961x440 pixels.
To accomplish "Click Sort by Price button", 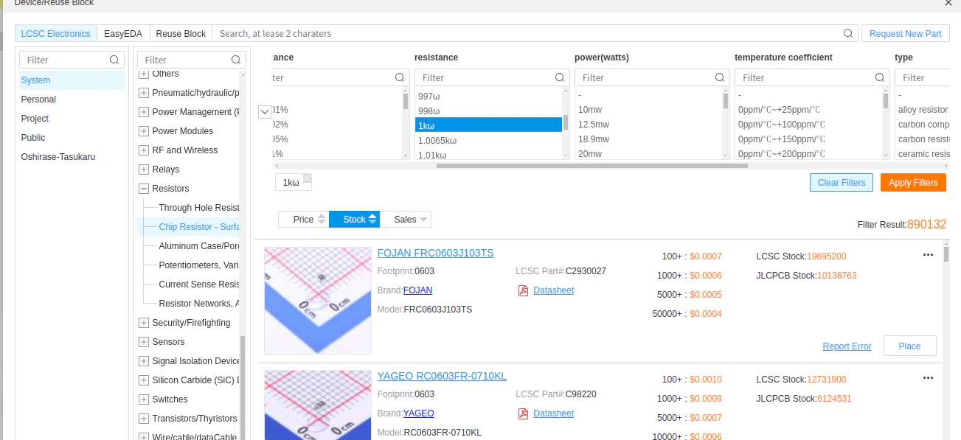I will [303, 220].
